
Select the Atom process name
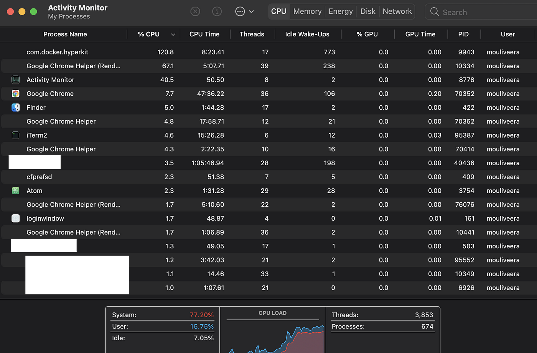coord(35,190)
